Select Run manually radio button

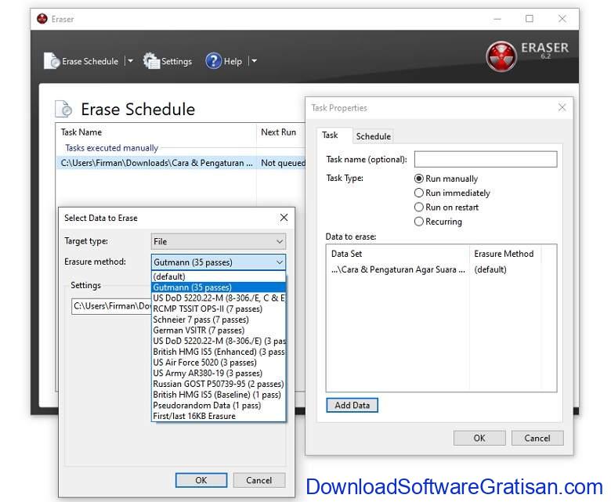(x=418, y=179)
